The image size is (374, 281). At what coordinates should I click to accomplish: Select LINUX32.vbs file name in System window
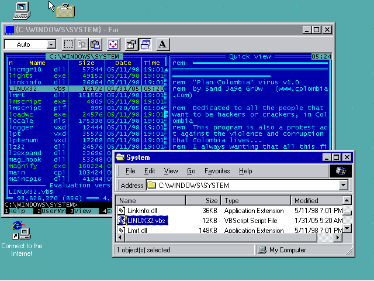point(146,220)
